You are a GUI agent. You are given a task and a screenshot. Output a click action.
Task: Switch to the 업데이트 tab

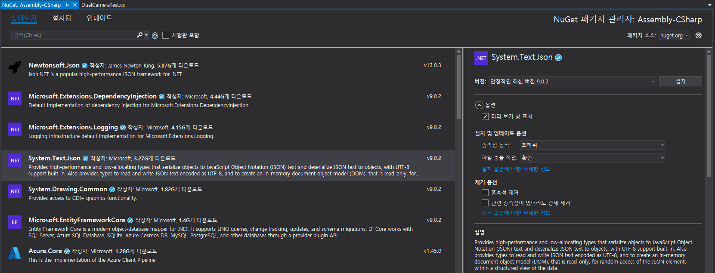click(x=99, y=18)
